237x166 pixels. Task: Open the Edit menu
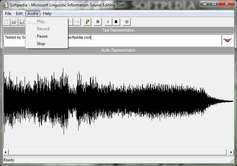(19, 14)
